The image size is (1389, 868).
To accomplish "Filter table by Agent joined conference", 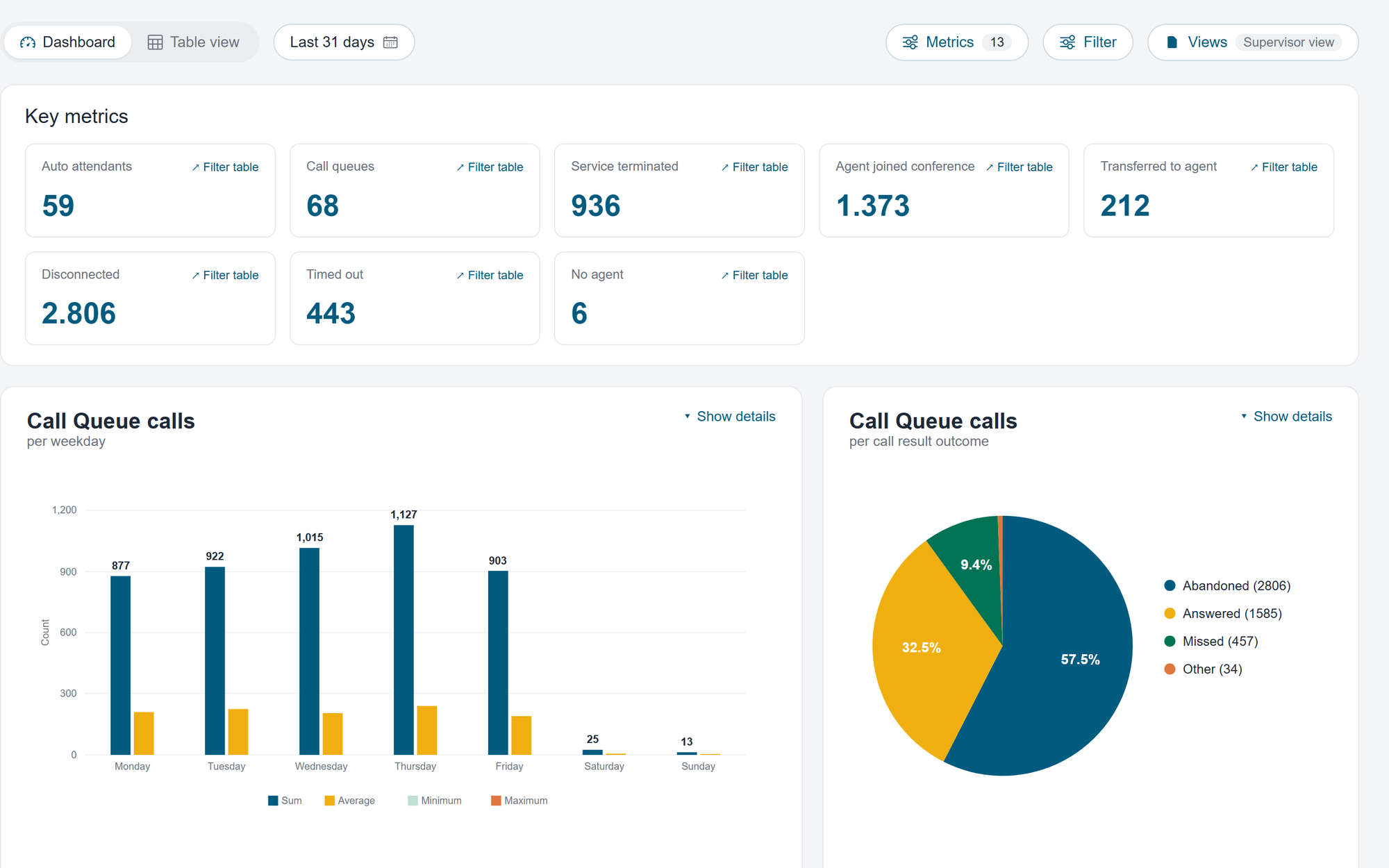I will click(x=1019, y=167).
